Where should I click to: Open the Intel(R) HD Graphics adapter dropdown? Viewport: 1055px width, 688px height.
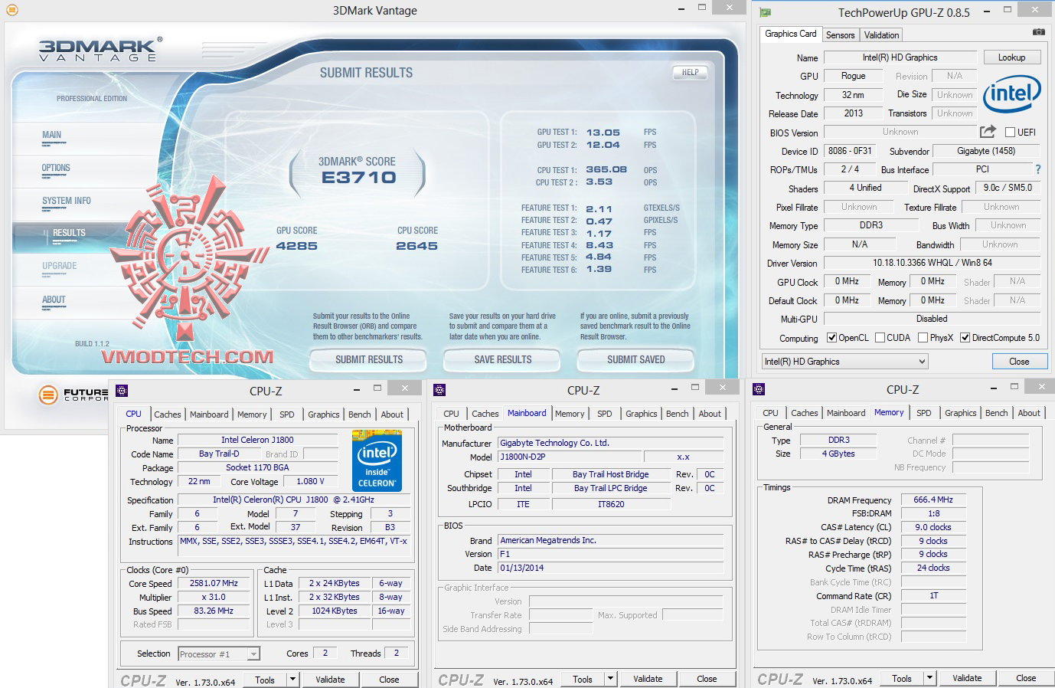844,362
